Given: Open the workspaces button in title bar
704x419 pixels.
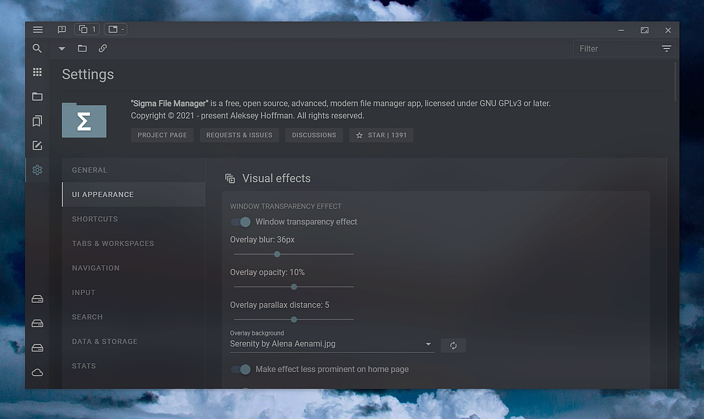Looking at the screenshot, I should point(115,29).
